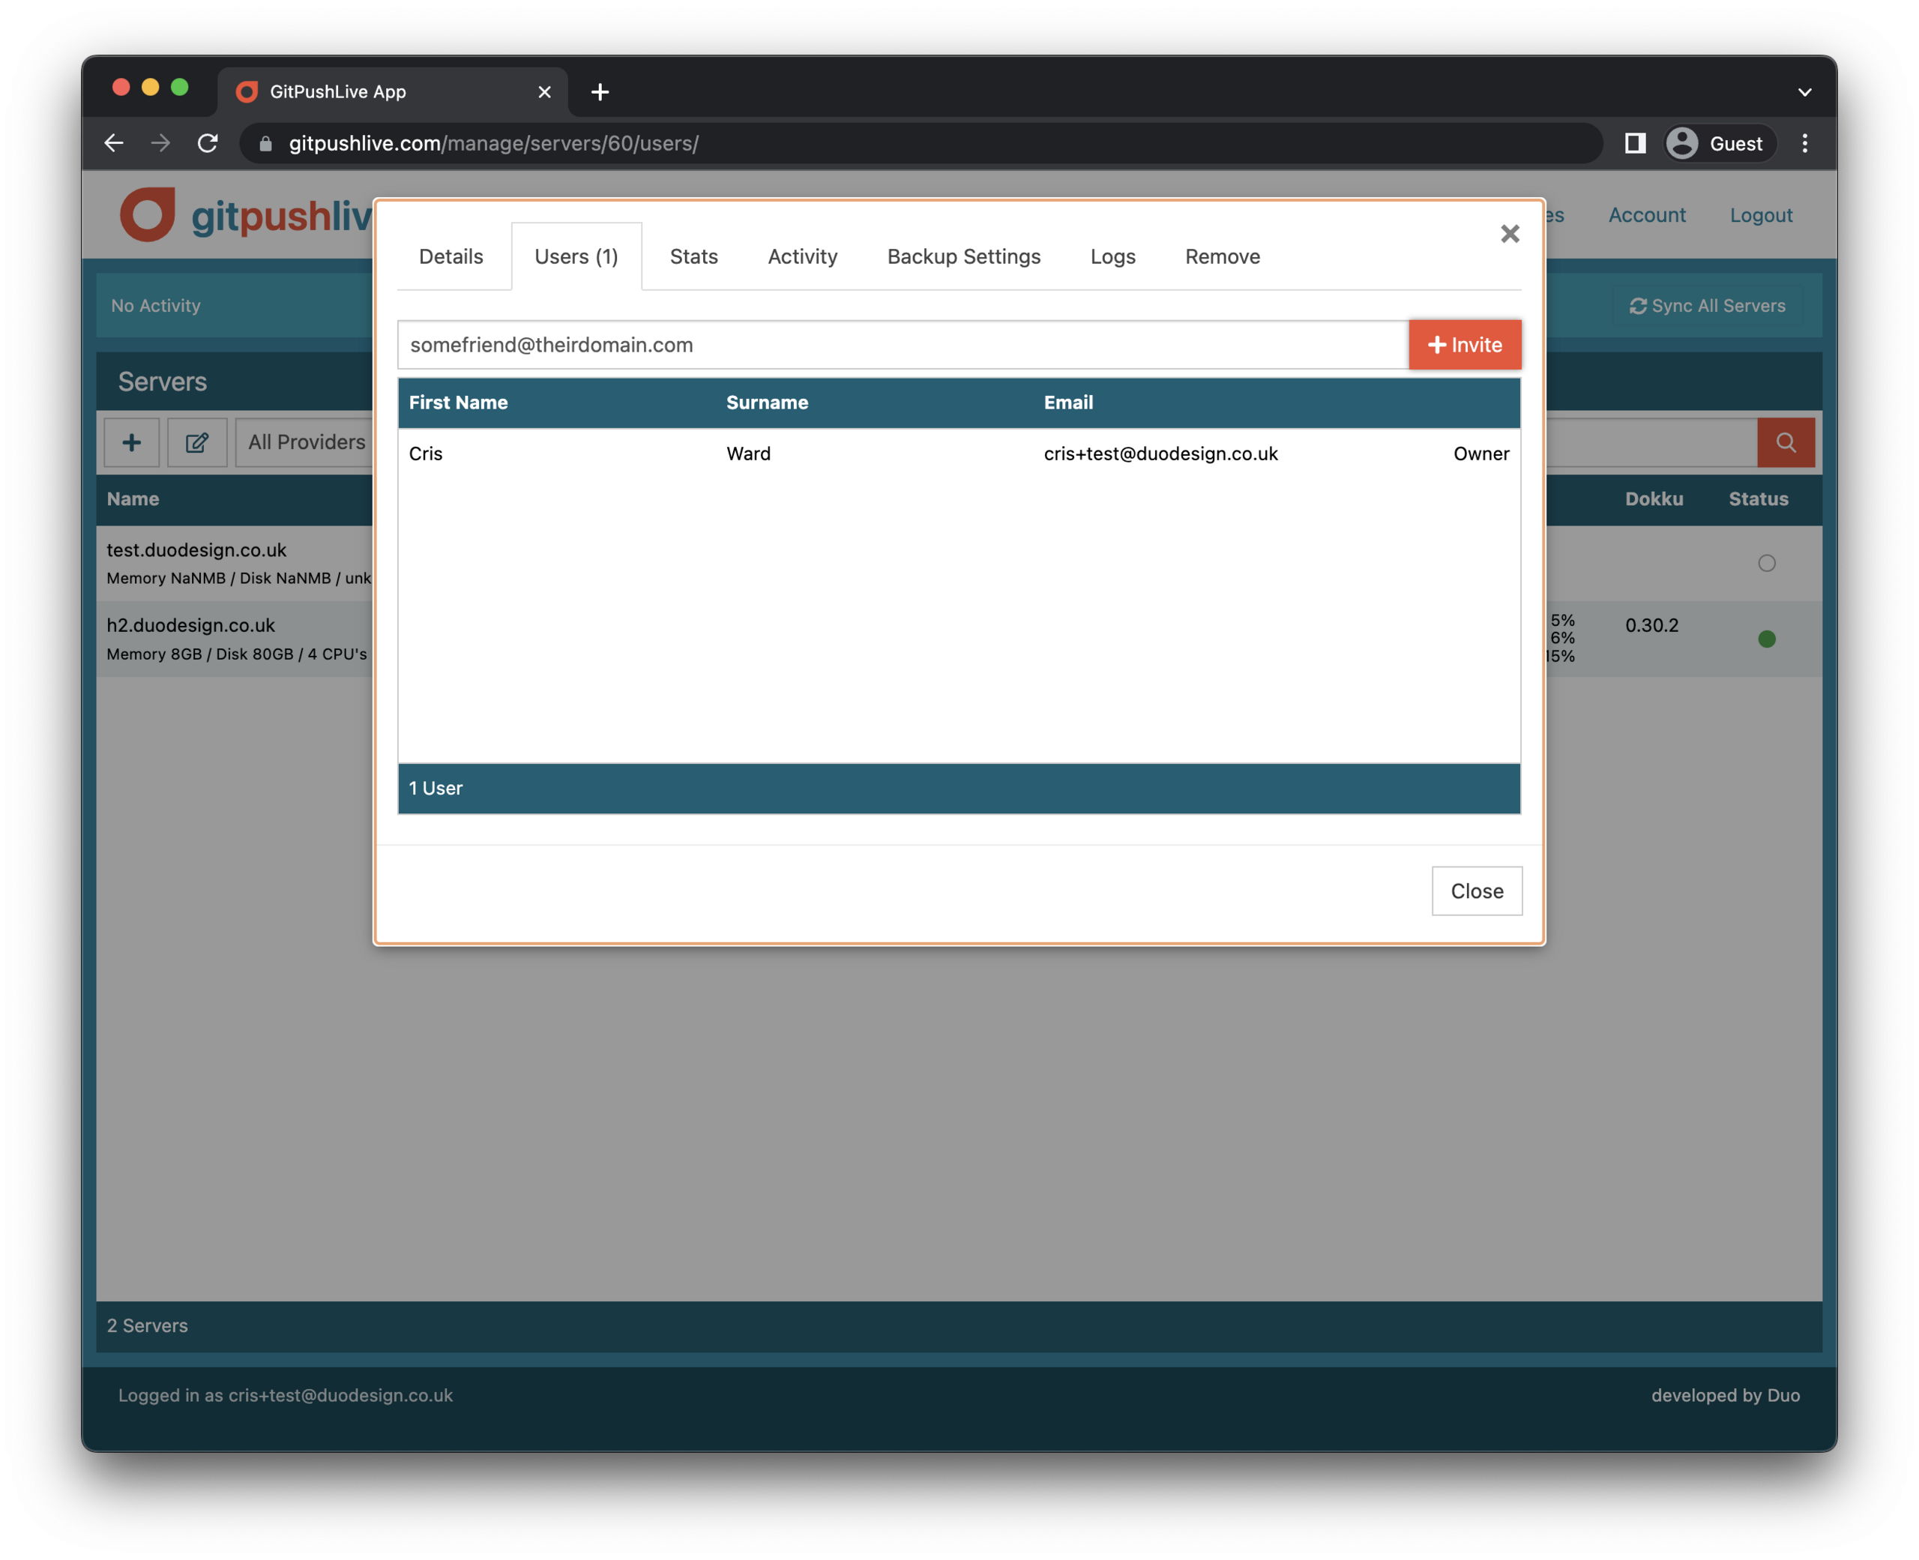The width and height of the screenshot is (1919, 1560).
Task: Switch to the Stats tab
Action: [693, 256]
